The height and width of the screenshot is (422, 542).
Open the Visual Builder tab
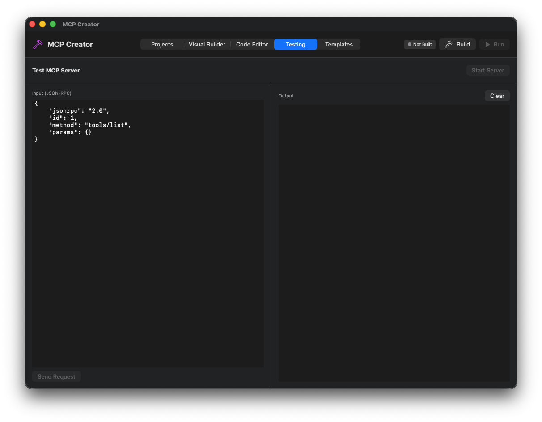pyautogui.click(x=207, y=44)
